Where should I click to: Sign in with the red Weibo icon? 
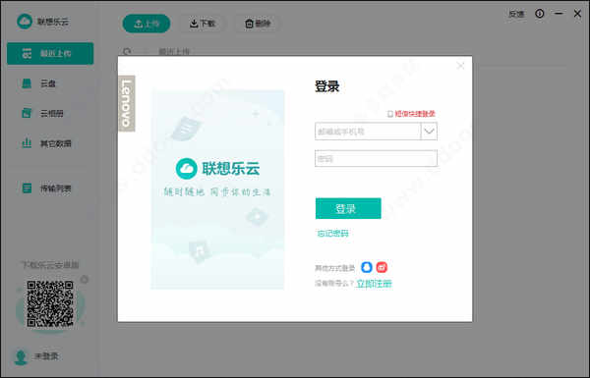(x=382, y=267)
